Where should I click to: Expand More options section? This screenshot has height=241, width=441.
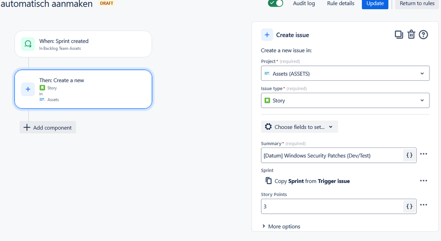pyautogui.click(x=281, y=226)
